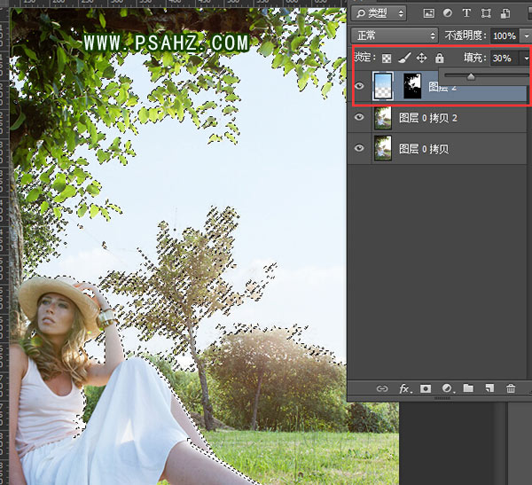Click the create new layer icon
The width and height of the screenshot is (532, 485).
489,388
